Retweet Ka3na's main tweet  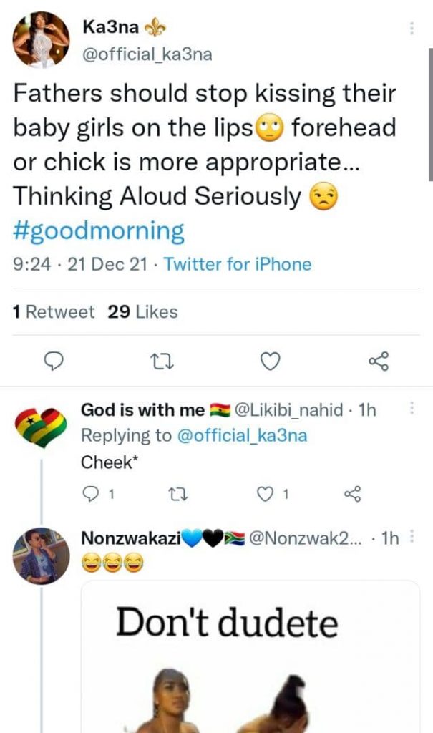pos(162,363)
